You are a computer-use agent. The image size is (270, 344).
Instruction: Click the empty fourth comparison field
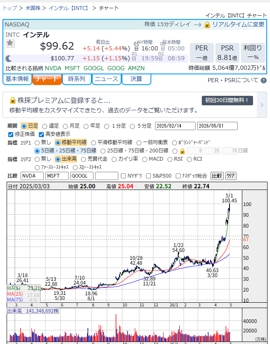[x=107, y=176]
